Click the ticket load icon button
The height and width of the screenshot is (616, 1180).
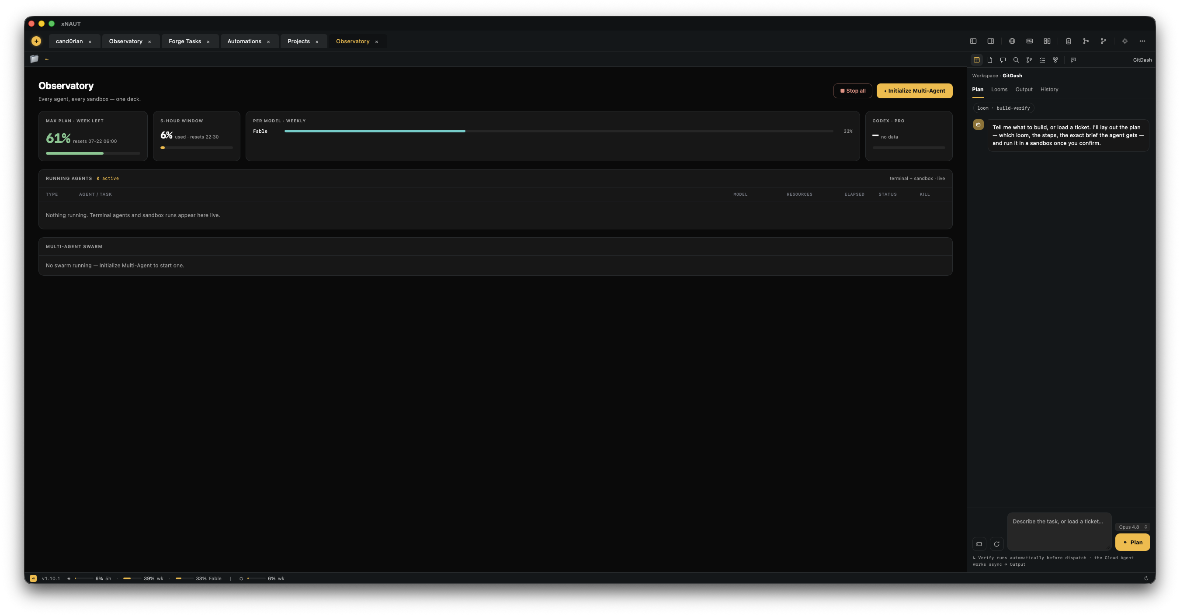point(979,544)
